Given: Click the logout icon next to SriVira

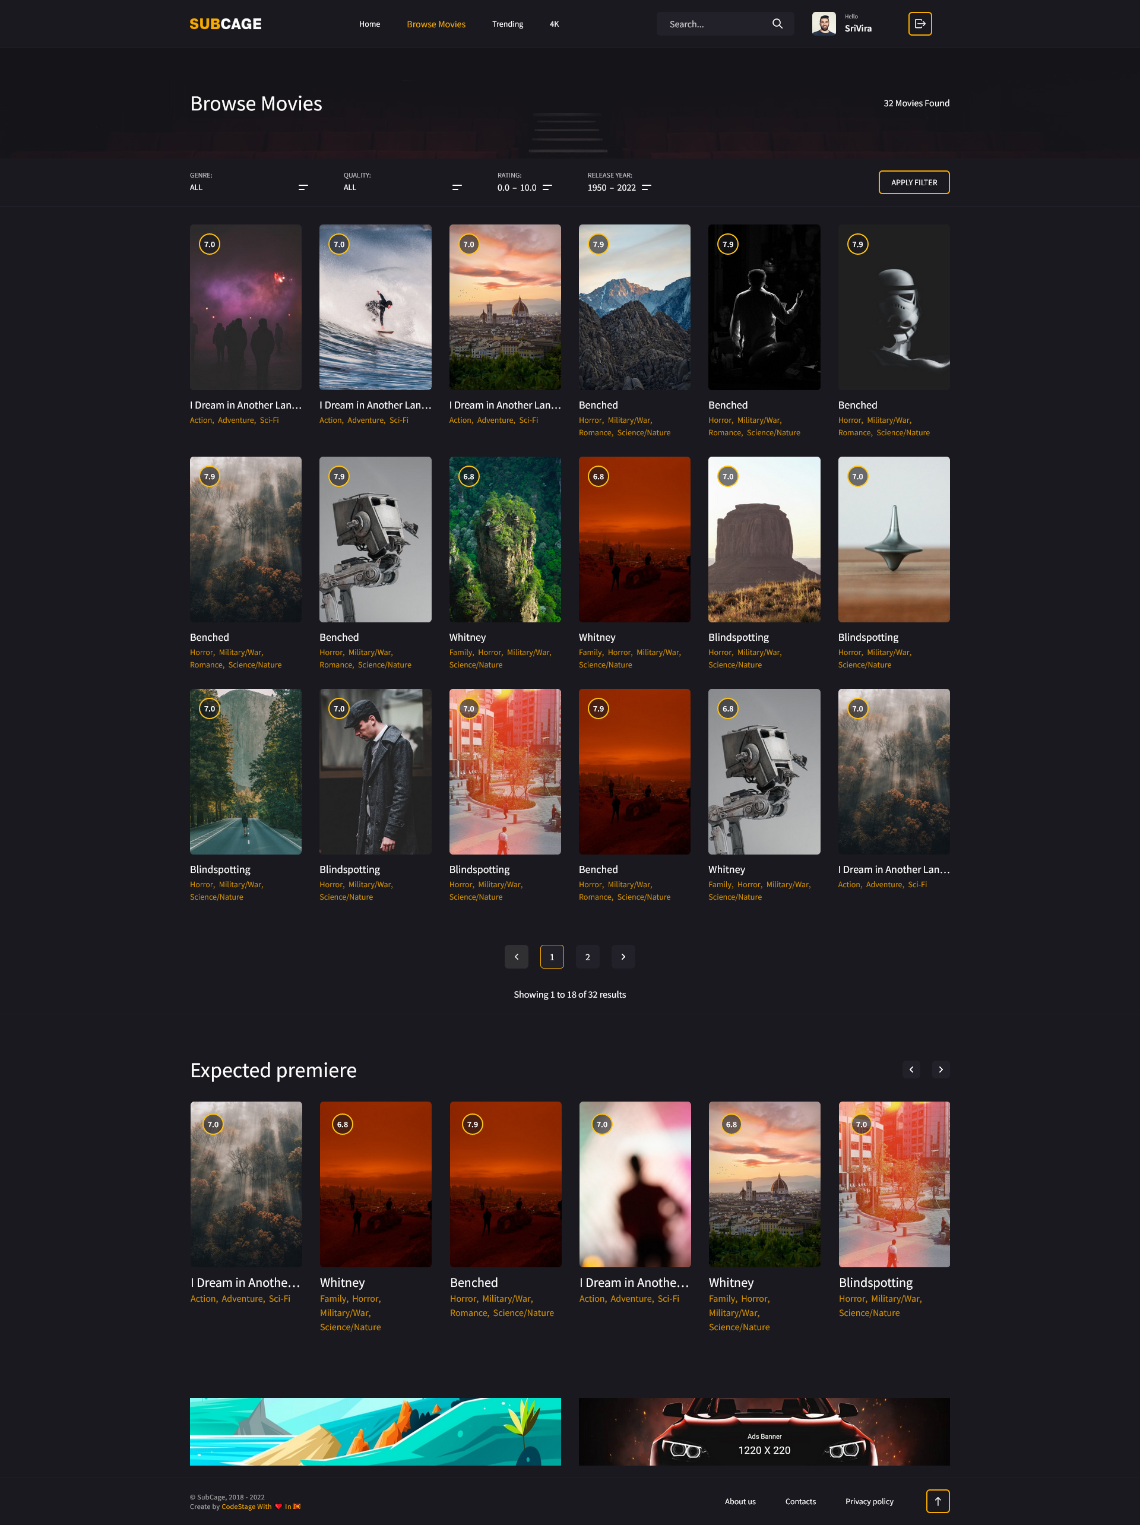Looking at the screenshot, I should pos(920,24).
